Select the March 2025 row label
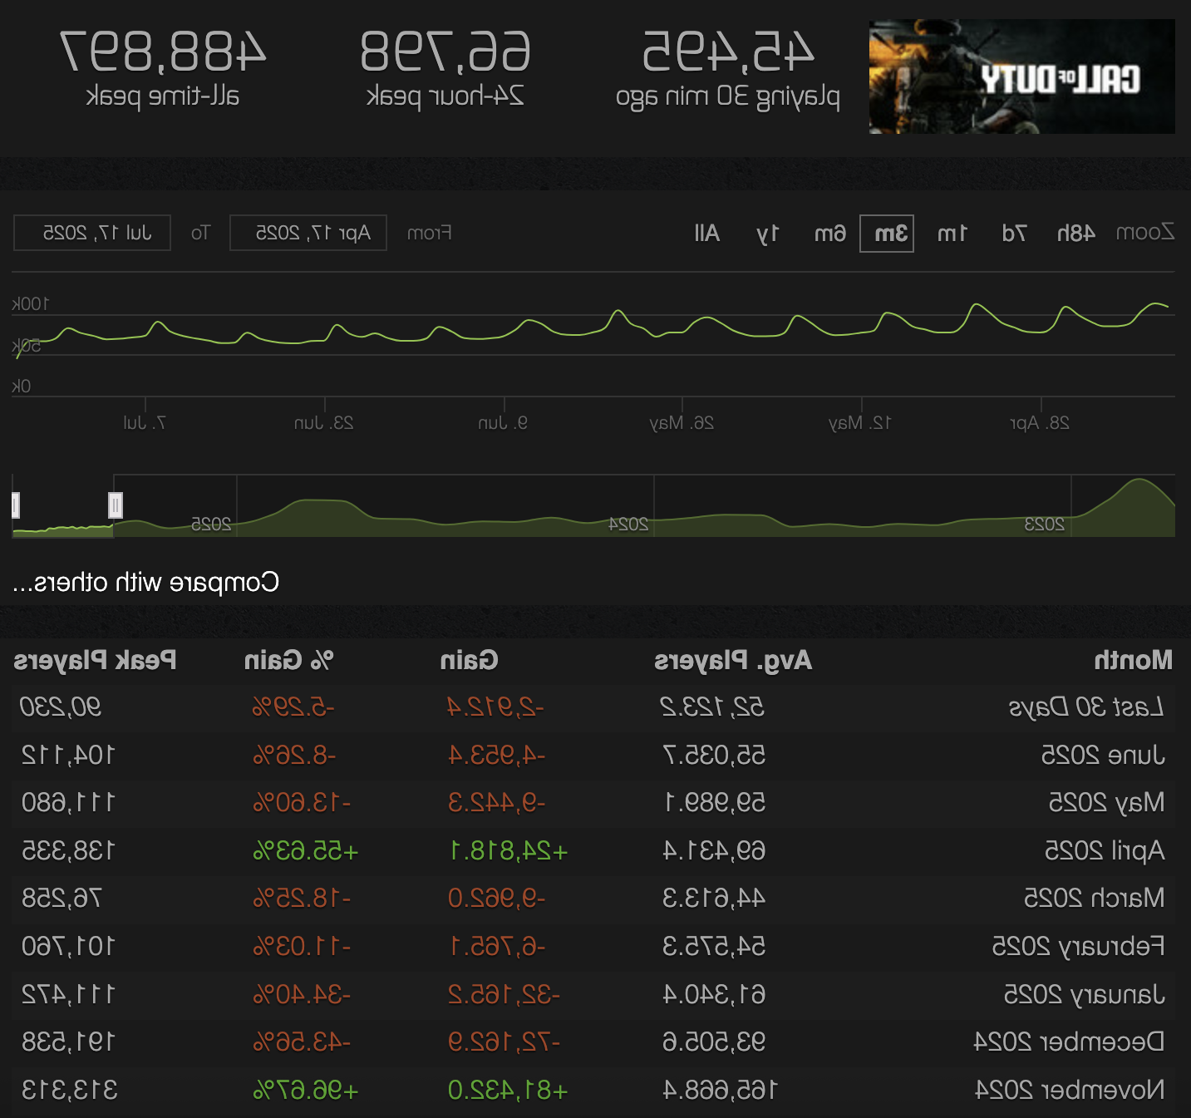 pos(1095,899)
